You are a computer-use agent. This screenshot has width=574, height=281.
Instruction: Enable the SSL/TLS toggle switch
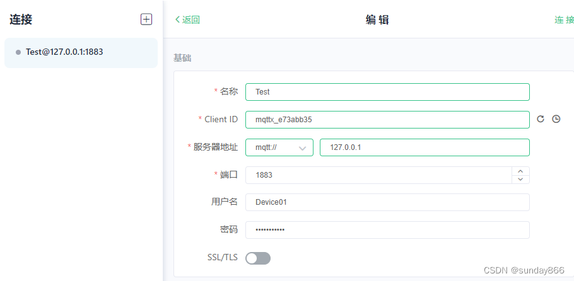(258, 258)
